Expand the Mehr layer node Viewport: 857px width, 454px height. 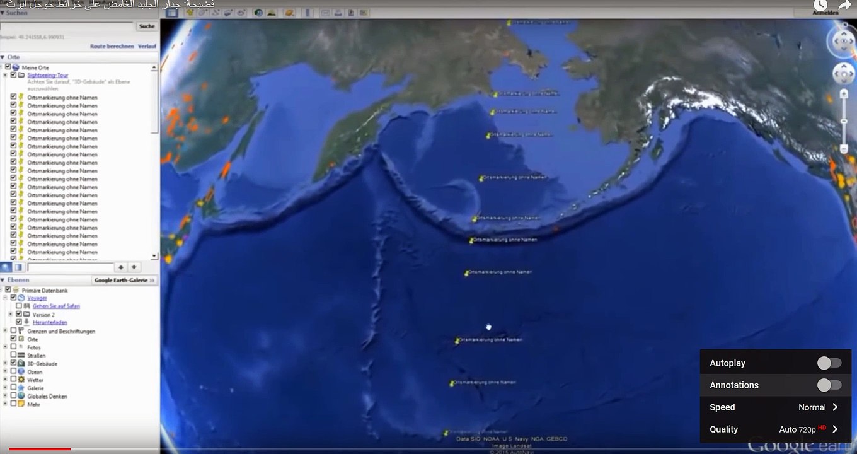click(x=5, y=404)
